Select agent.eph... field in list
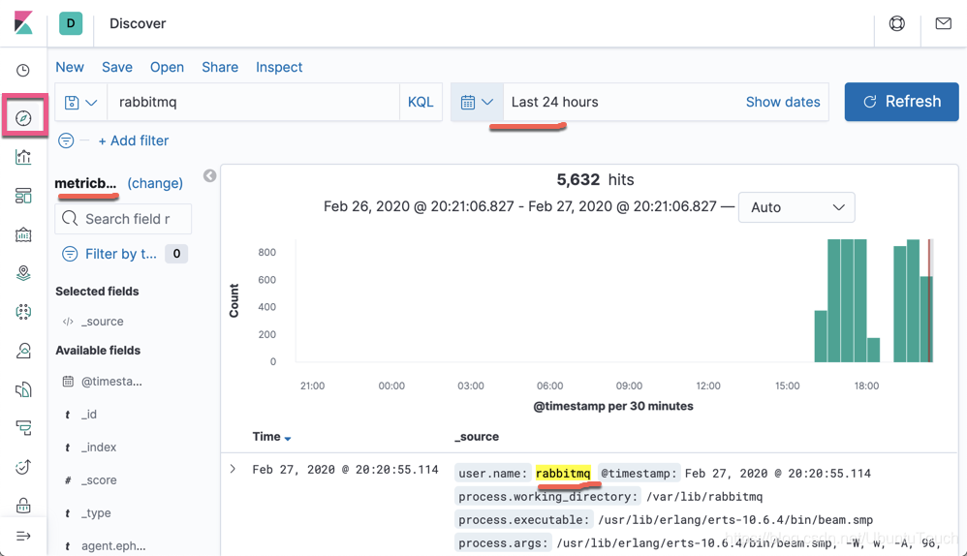 pos(113,545)
